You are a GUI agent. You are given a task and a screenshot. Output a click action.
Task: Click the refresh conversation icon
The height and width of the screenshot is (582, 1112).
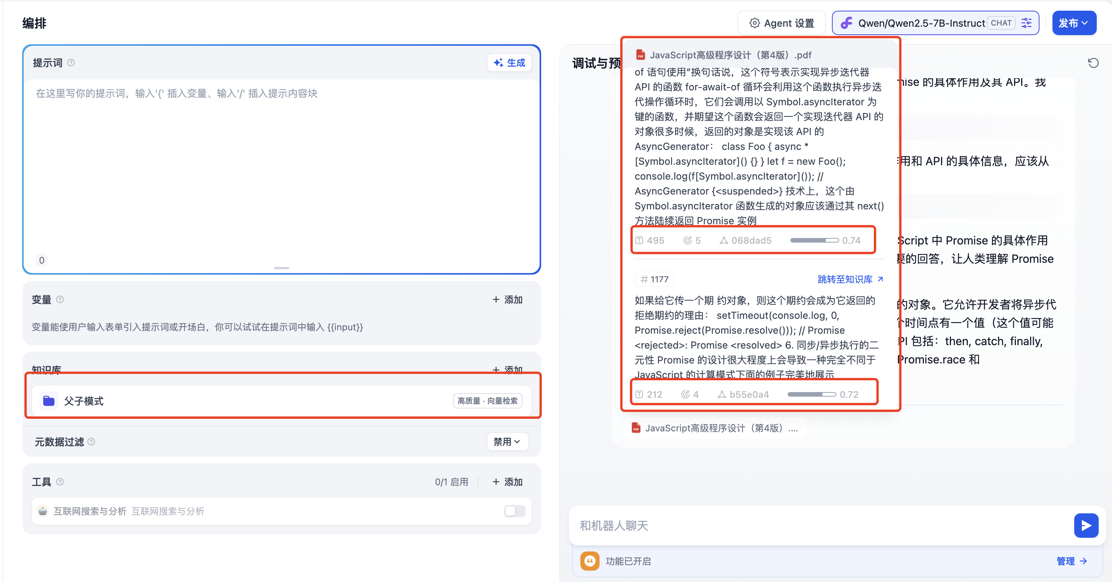1093,63
